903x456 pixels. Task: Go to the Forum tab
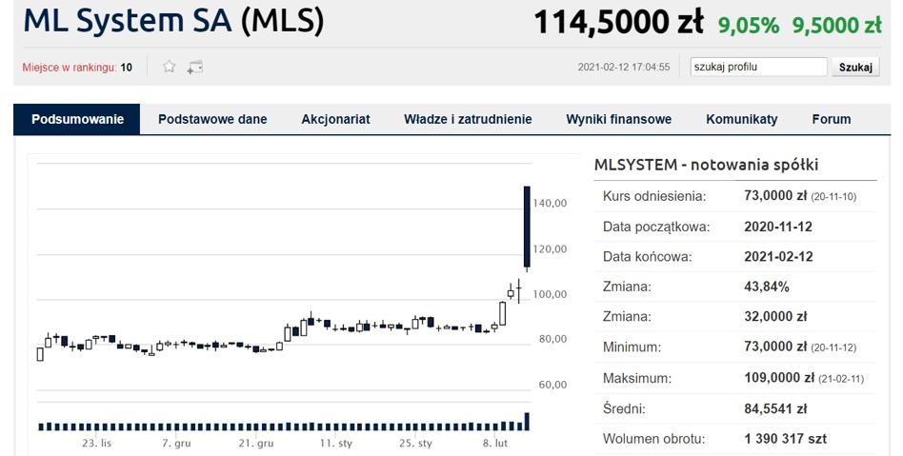(831, 119)
